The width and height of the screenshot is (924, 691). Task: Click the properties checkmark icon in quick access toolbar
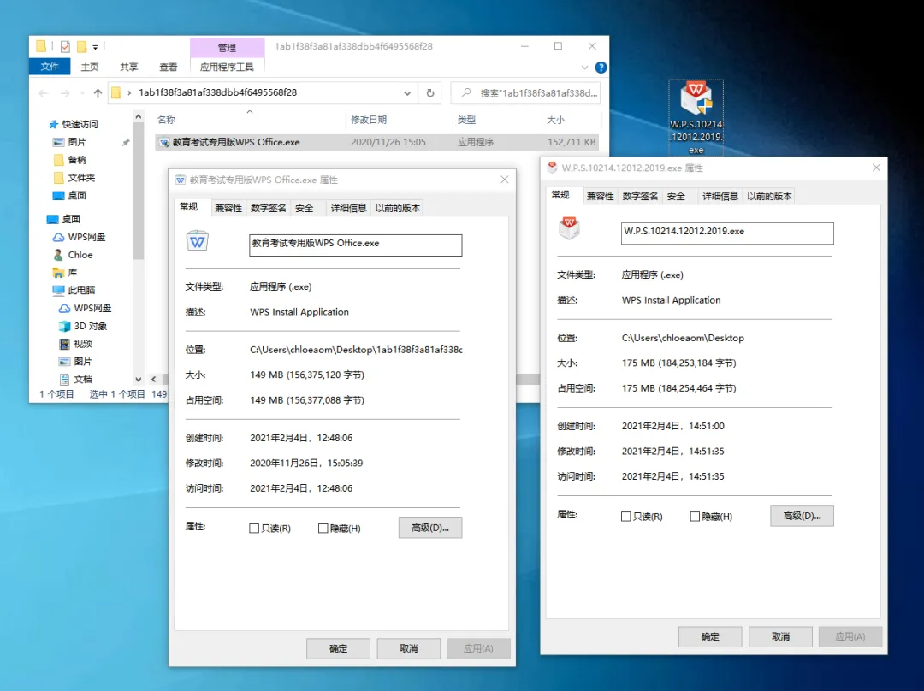point(65,46)
